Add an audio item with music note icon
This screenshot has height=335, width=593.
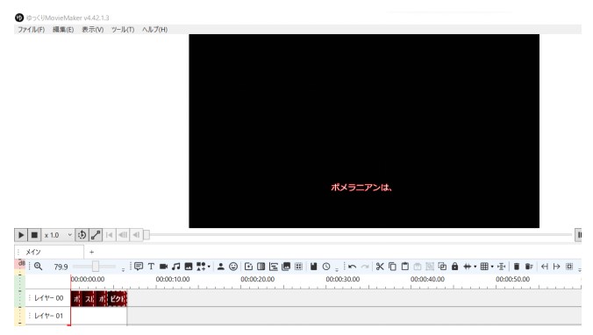(175, 267)
